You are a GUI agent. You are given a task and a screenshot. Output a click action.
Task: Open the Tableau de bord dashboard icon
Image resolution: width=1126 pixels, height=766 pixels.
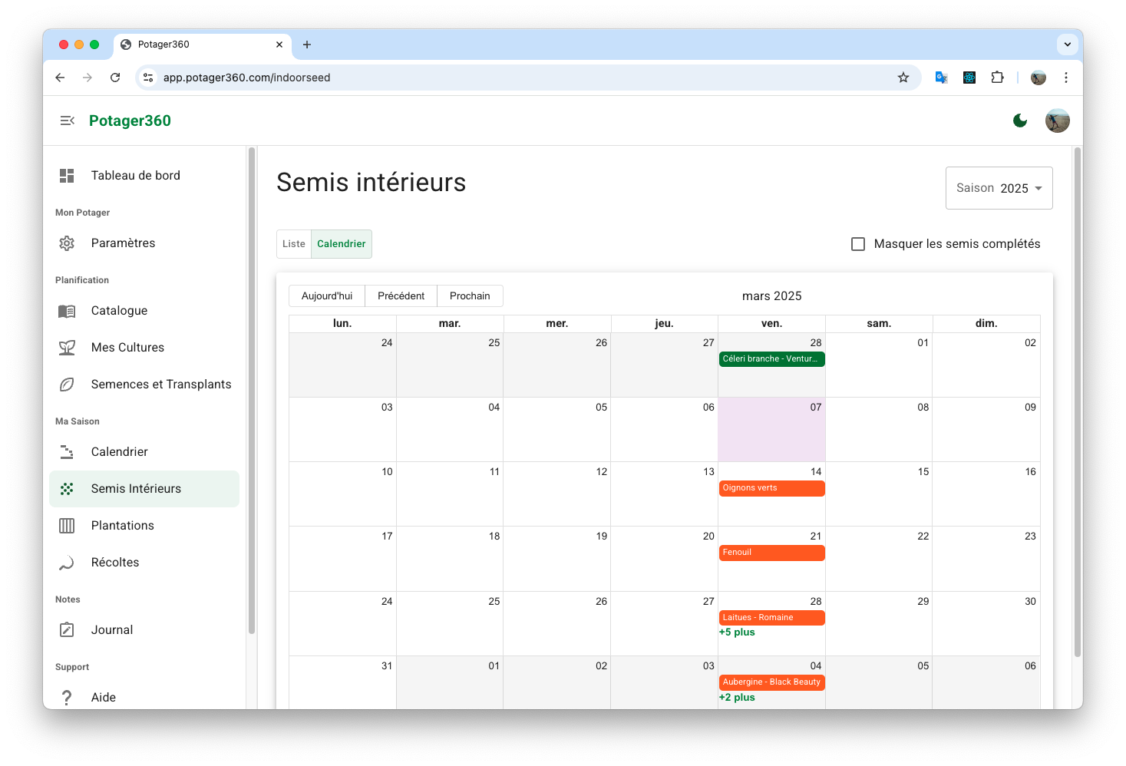[67, 175]
